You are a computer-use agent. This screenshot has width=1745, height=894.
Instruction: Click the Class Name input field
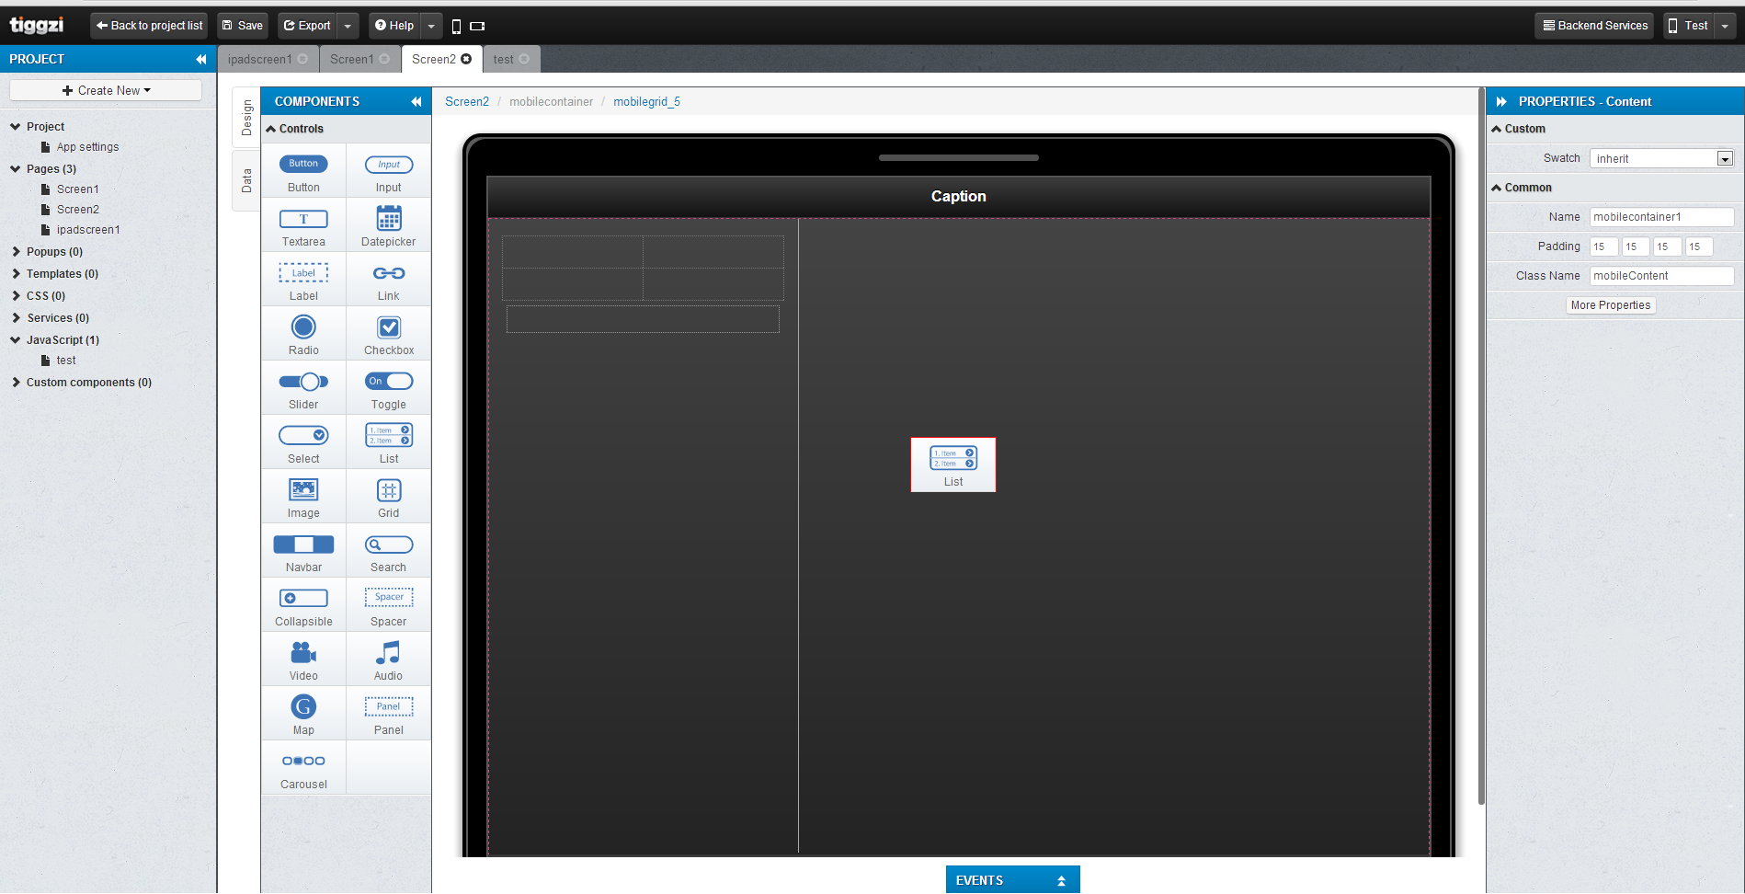click(x=1660, y=276)
